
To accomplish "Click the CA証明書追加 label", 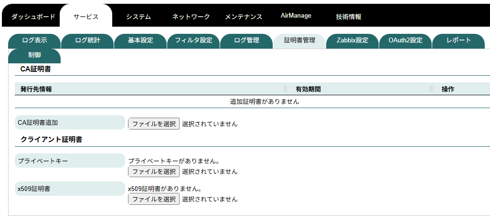I will (70, 122).
